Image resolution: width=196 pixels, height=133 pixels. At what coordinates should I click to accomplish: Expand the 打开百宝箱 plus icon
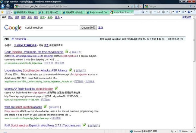click(x=13, y=39)
